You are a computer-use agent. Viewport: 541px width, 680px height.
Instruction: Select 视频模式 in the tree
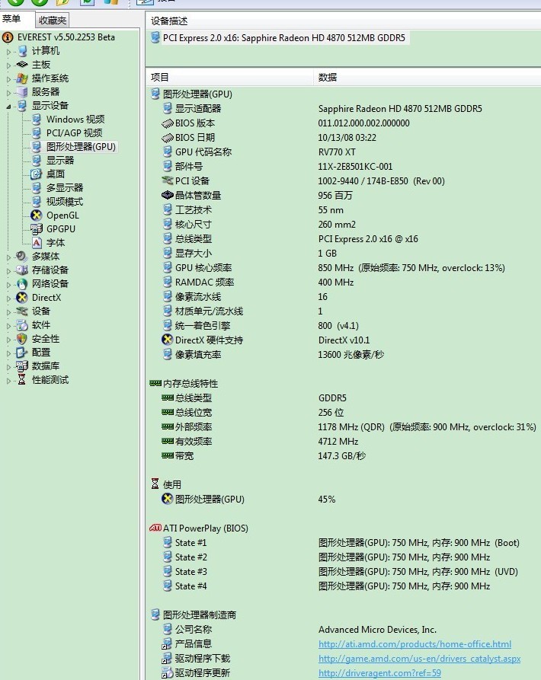65,202
